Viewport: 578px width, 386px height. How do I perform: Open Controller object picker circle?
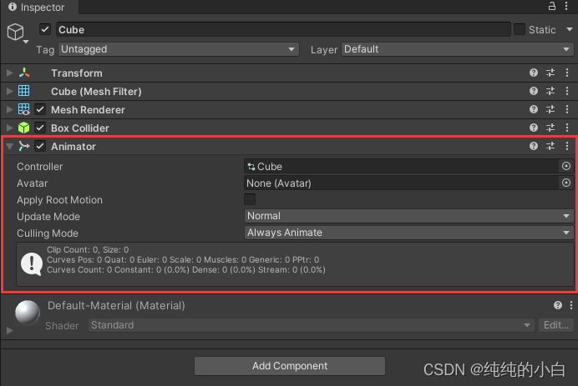566,166
